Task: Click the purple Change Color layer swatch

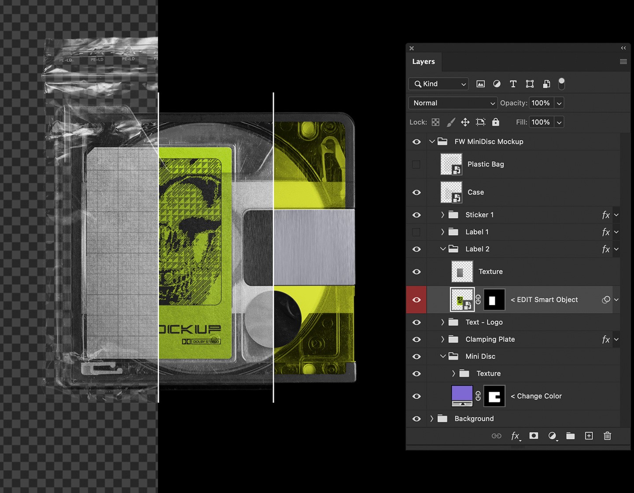Action: 462,396
